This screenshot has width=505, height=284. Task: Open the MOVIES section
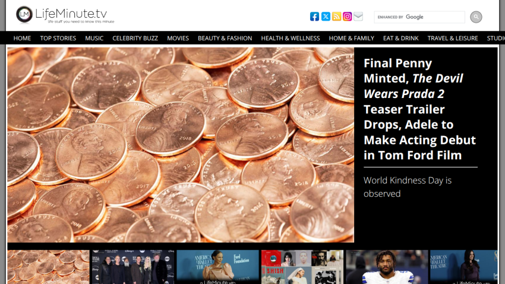coord(178,38)
